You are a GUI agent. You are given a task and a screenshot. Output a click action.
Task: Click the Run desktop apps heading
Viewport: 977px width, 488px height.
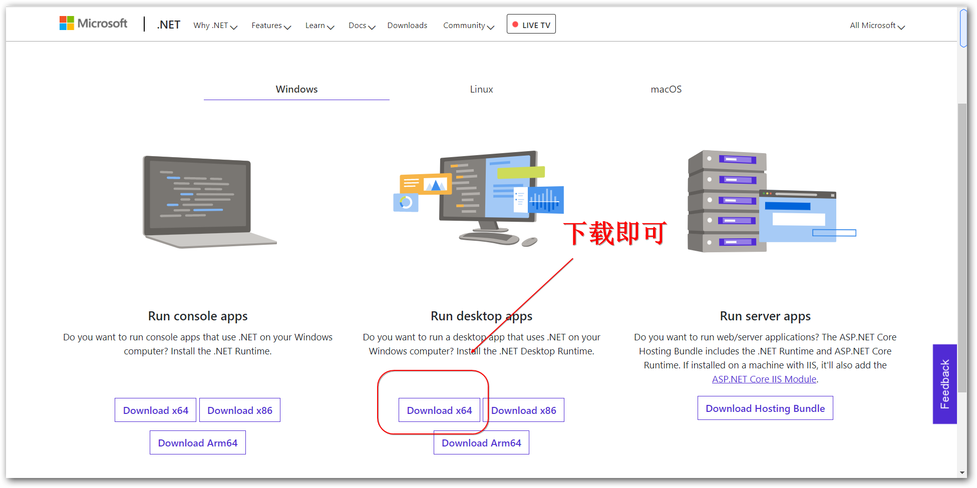(x=481, y=316)
